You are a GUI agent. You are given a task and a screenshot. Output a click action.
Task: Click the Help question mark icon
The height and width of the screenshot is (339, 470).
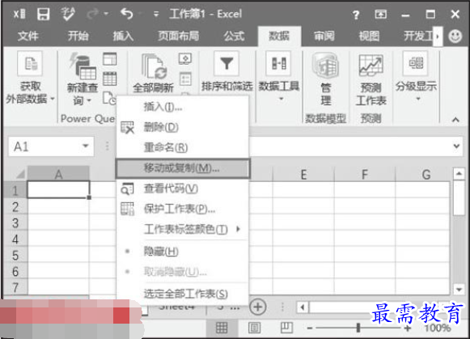click(x=356, y=15)
